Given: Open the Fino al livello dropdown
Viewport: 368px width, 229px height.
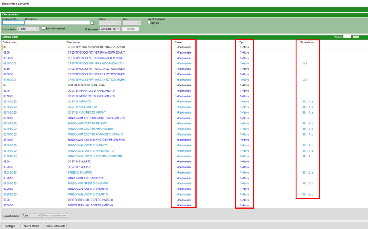Looking at the screenshot, I should pos(28,29).
